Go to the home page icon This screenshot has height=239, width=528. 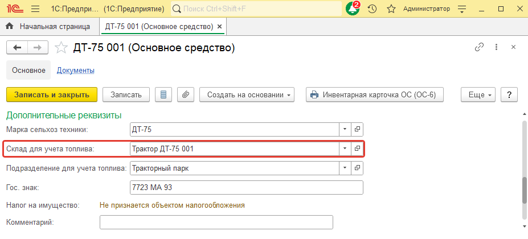coord(10,26)
